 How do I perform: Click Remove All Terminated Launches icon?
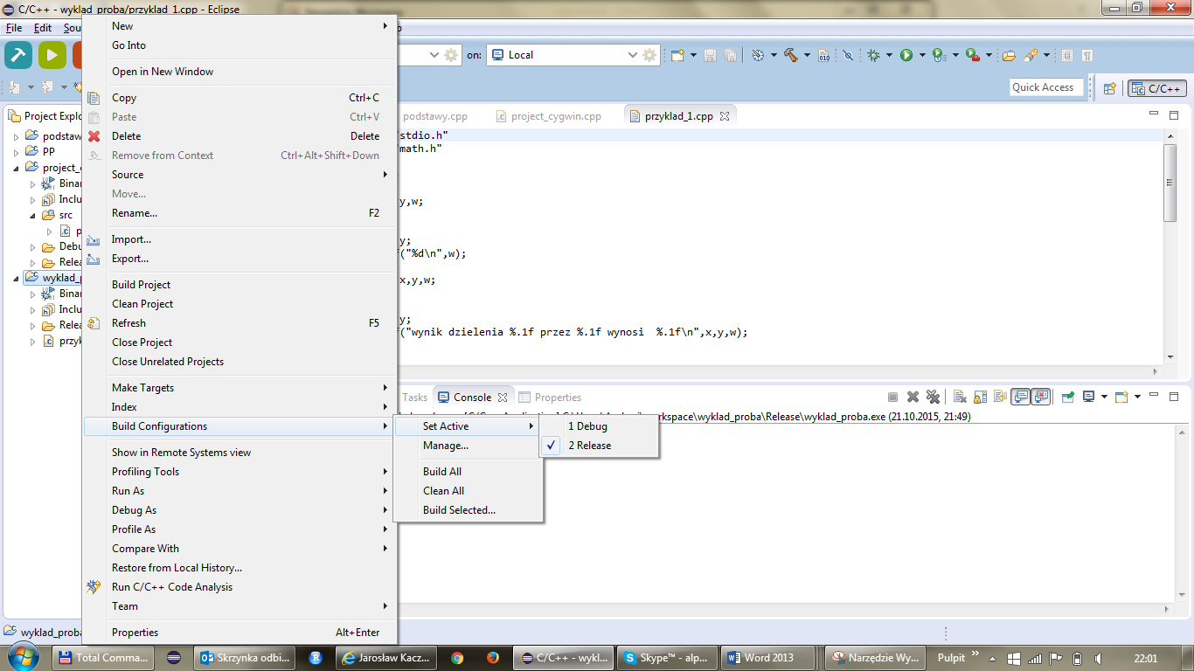(933, 397)
